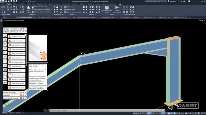Open the signed-in user account dropdown

coord(174,1)
